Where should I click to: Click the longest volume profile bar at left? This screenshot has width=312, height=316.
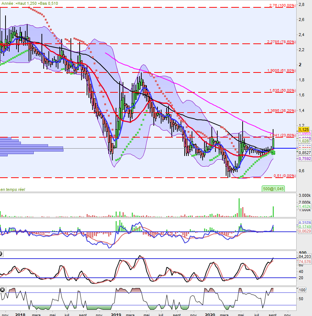(x=32, y=150)
